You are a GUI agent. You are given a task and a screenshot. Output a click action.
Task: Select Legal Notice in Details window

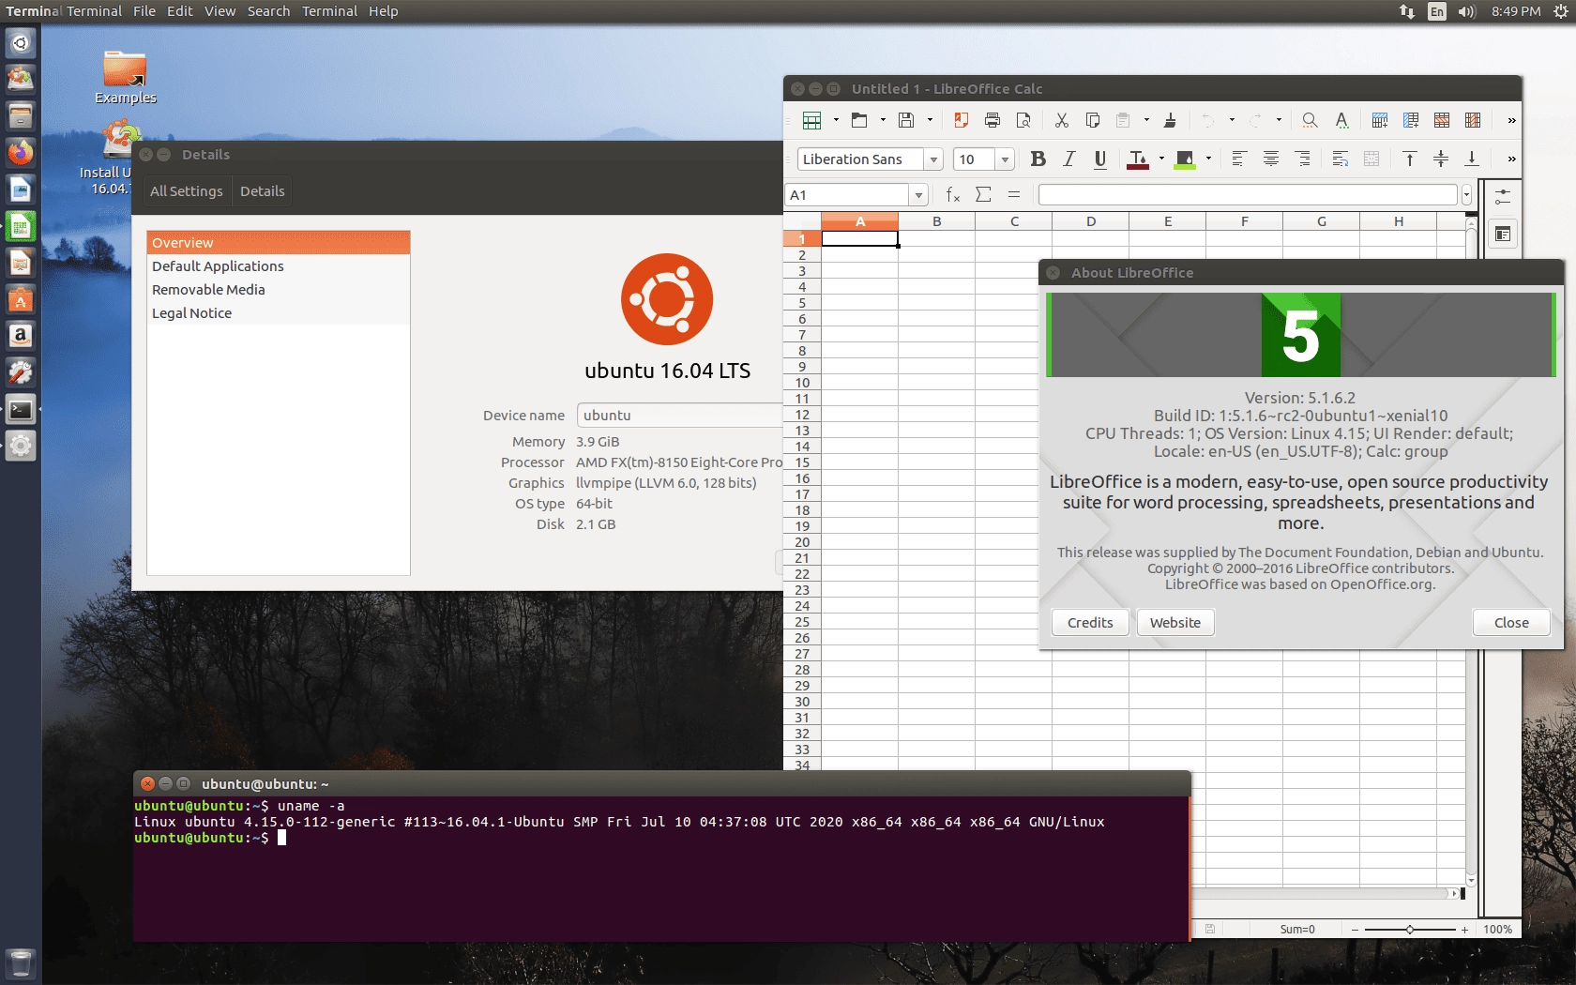pos(279,313)
